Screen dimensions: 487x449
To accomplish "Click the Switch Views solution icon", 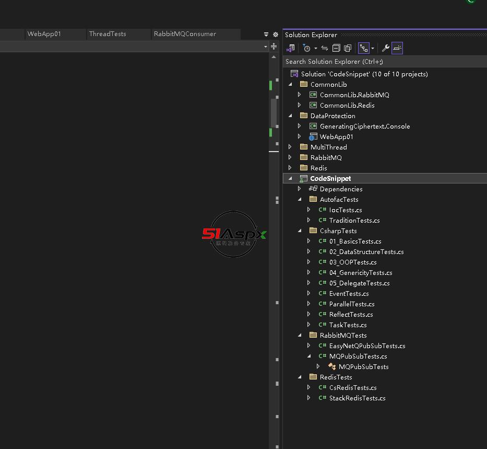I will pyautogui.click(x=291, y=48).
